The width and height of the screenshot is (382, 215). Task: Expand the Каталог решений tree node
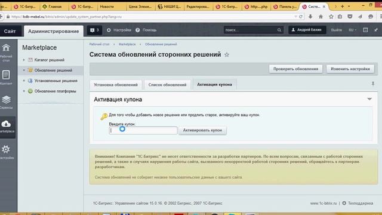[x=24, y=60]
